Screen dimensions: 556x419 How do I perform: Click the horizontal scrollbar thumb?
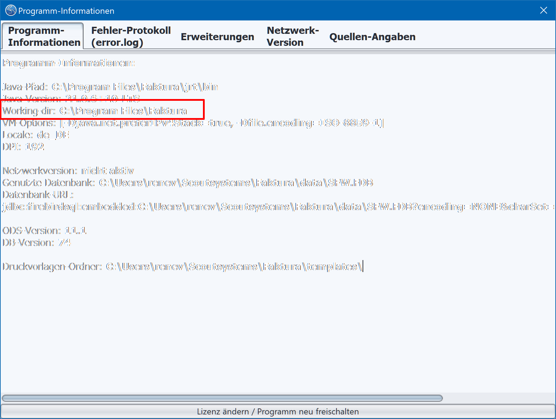tap(222, 398)
